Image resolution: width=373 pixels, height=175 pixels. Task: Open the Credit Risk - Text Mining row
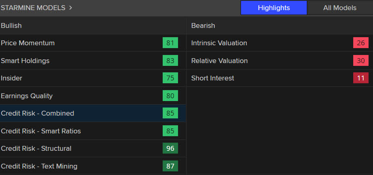pyautogui.click(x=93, y=166)
